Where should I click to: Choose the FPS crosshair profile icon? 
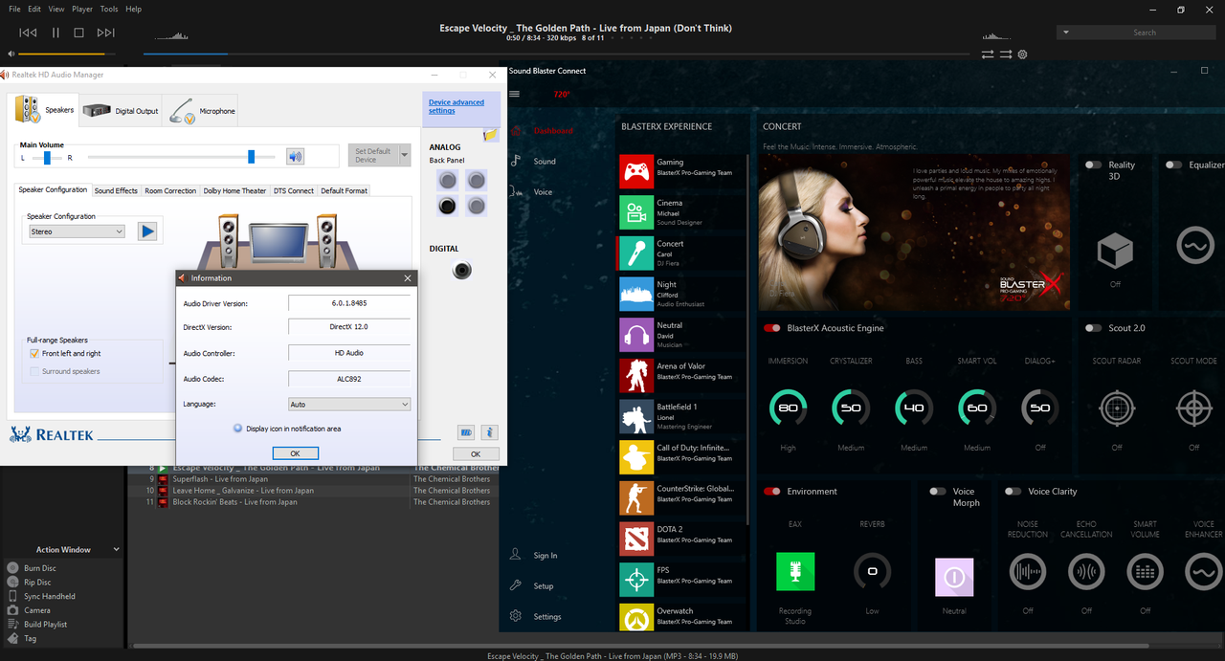pos(636,580)
